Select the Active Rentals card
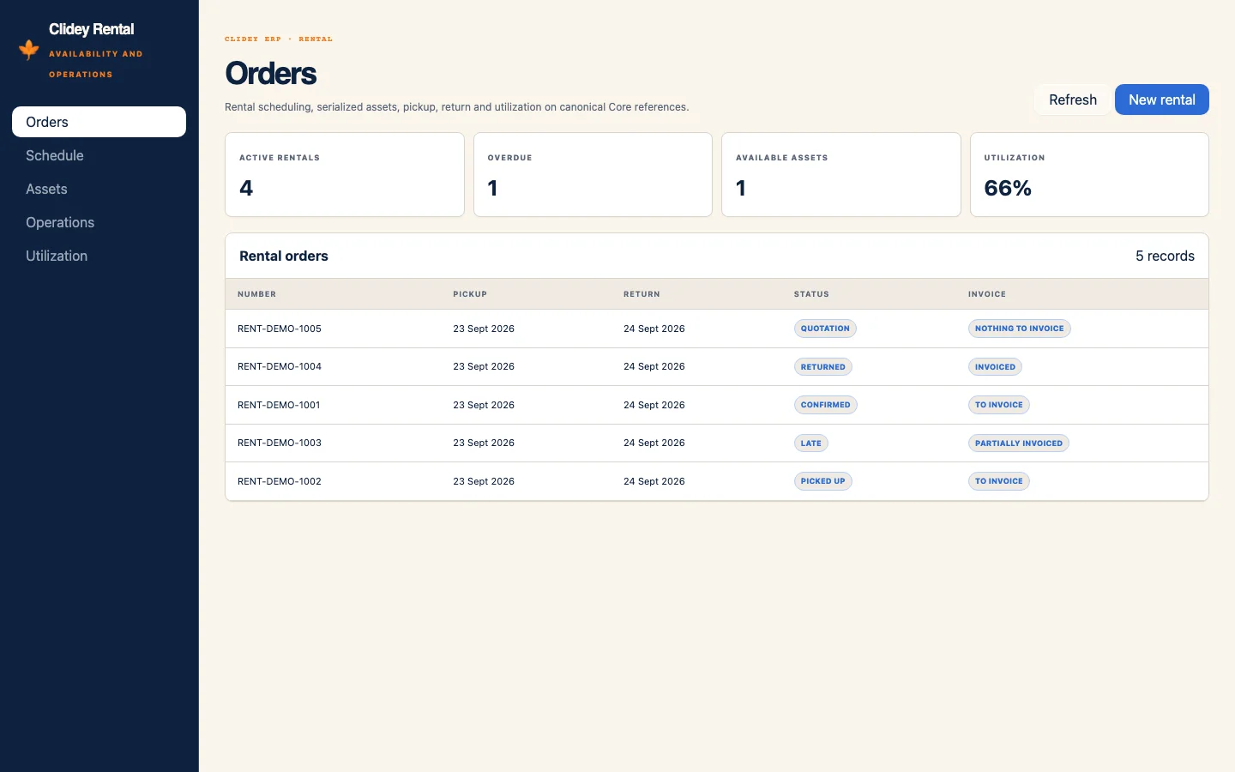 click(x=345, y=174)
